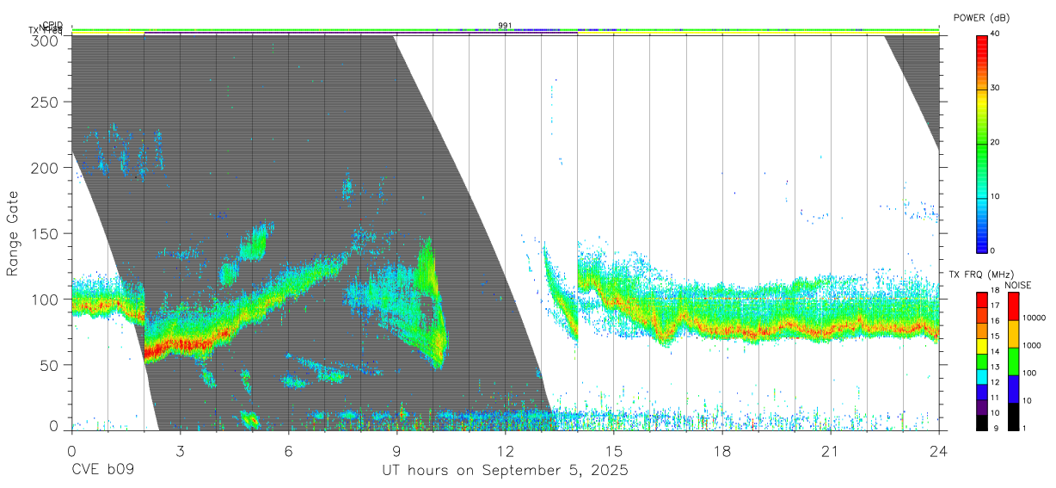Click the 1 label on NOISE legend
The height and width of the screenshot is (488, 1056).
(x=1024, y=428)
